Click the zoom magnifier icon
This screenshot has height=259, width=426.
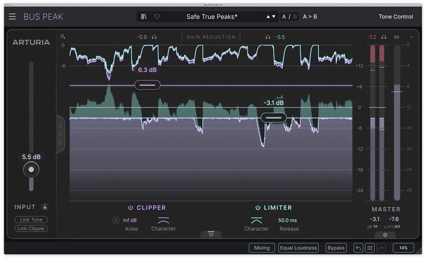(x=62, y=36)
